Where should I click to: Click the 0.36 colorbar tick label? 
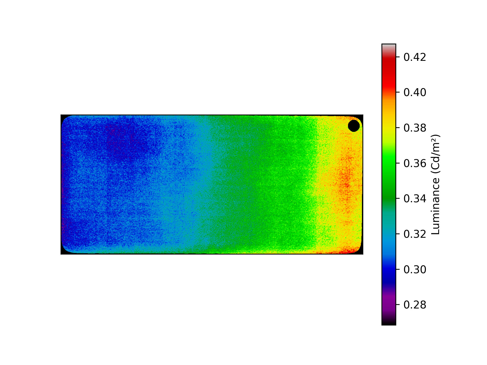click(x=415, y=163)
